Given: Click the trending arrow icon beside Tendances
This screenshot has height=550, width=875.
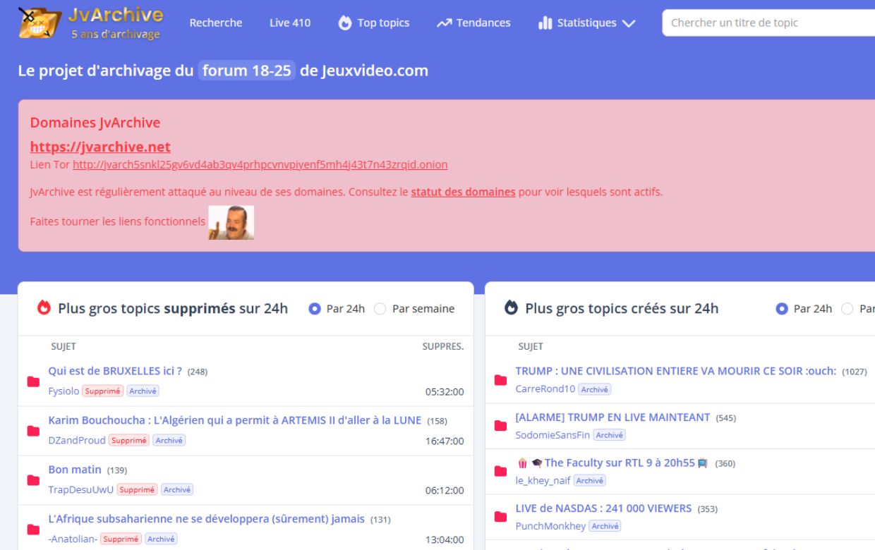Looking at the screenshot, I should (444, 23).
